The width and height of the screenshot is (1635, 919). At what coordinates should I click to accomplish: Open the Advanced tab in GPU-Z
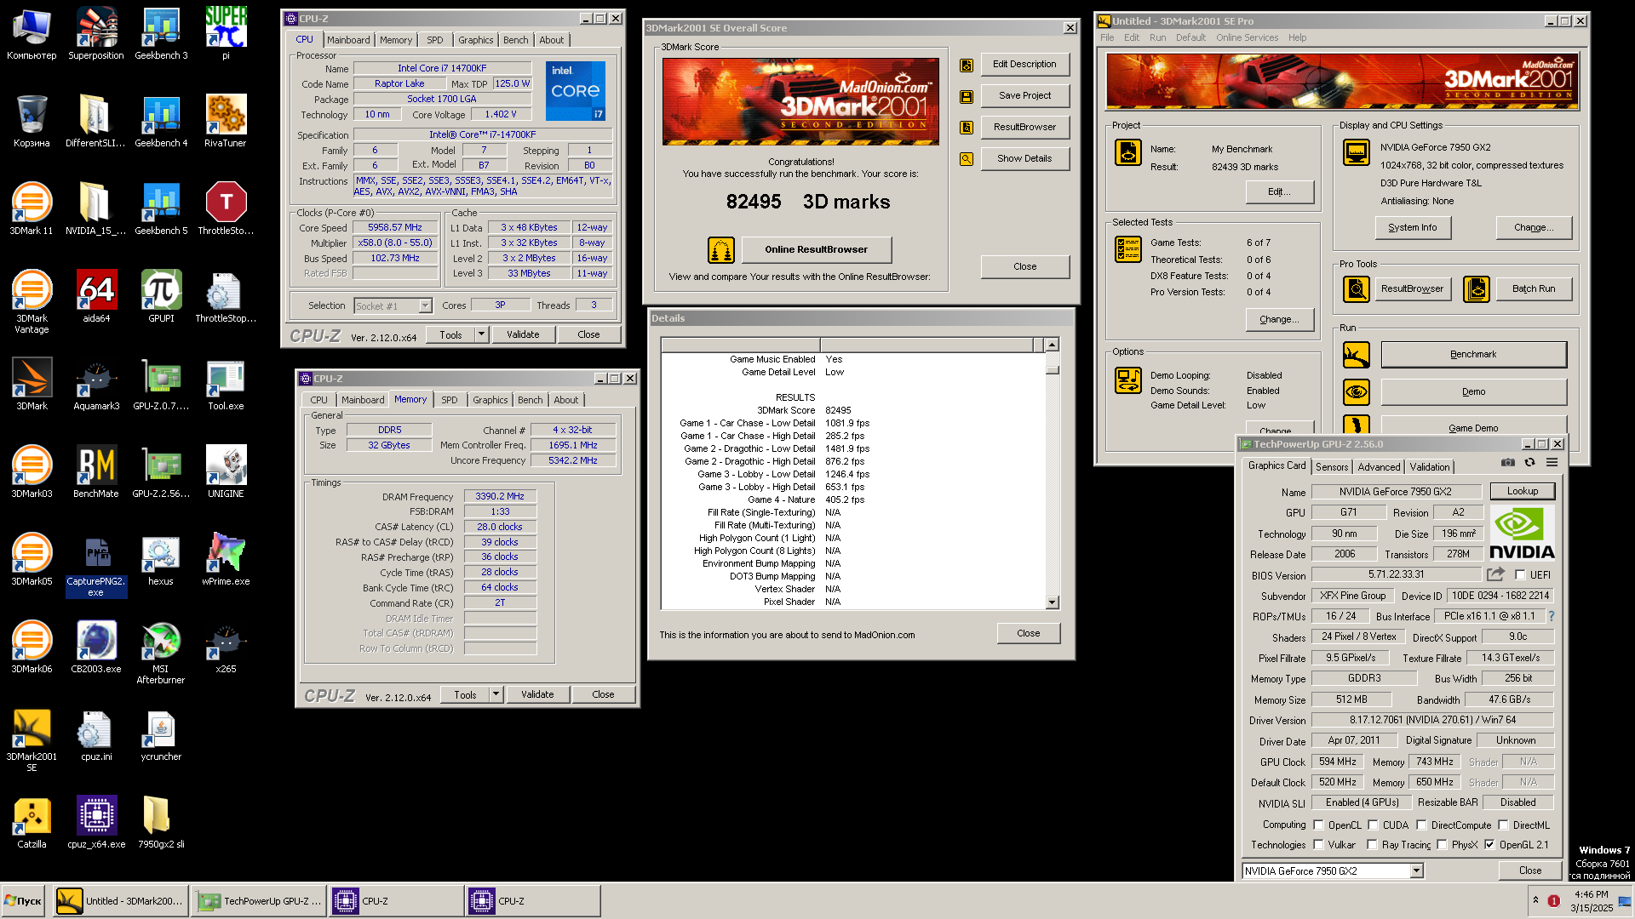pyautogui.click(x=1379, y=467)
